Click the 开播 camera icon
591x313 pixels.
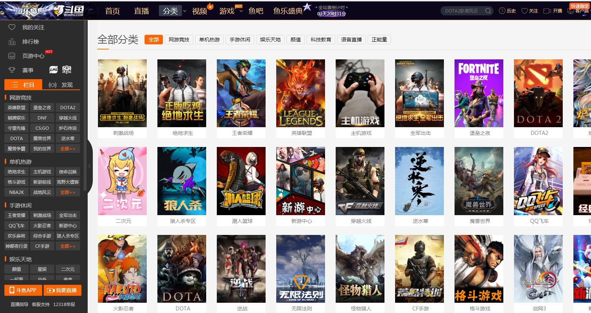547,11
